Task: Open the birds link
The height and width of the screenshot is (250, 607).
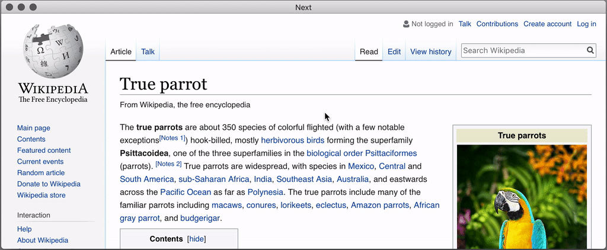Action: 315,140
